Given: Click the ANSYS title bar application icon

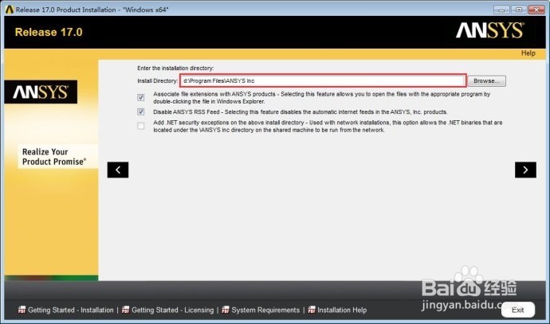Looking at the screenshot, I should click(9, 10).
